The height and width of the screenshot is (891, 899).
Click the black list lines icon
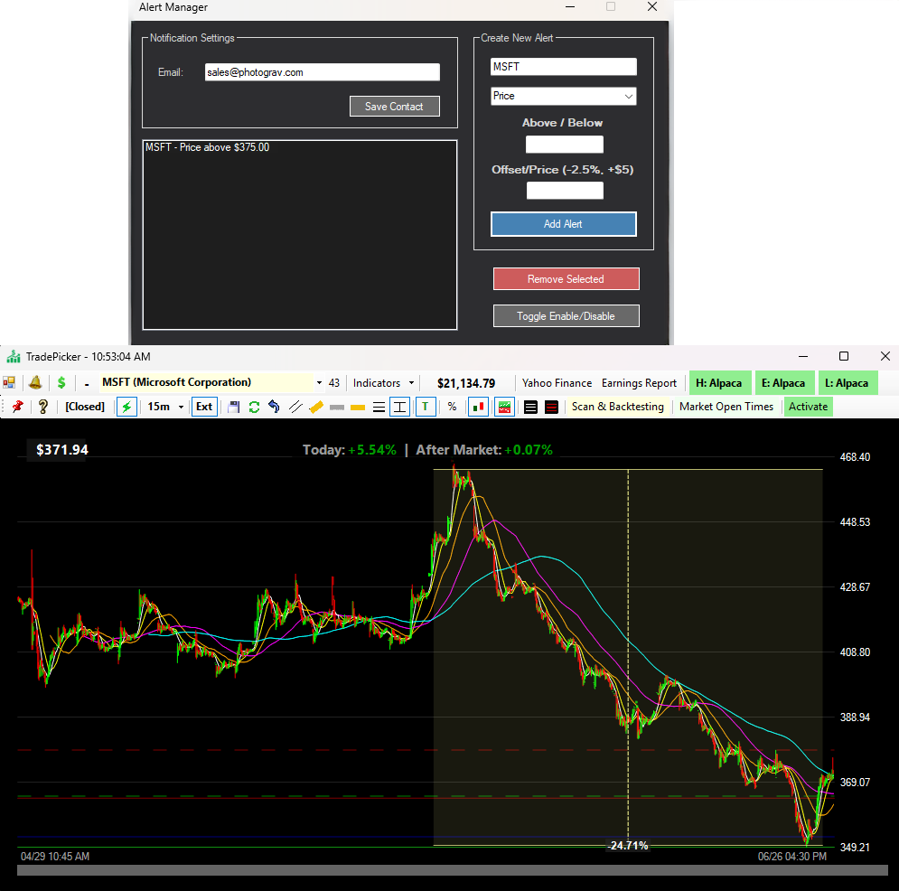[531, 407]
